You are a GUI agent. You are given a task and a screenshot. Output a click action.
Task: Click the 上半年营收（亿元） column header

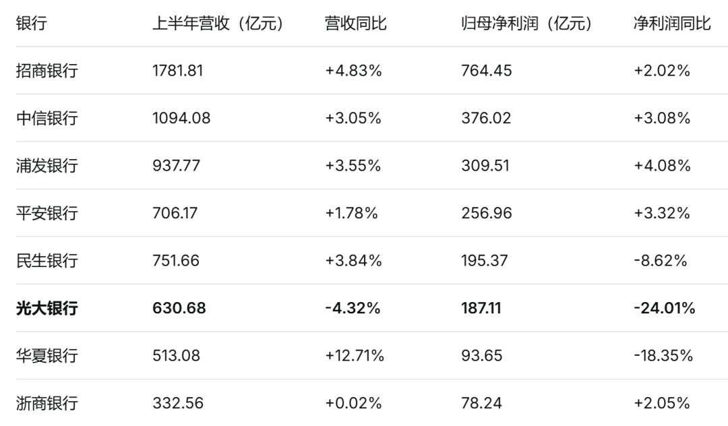click(218, 23)
